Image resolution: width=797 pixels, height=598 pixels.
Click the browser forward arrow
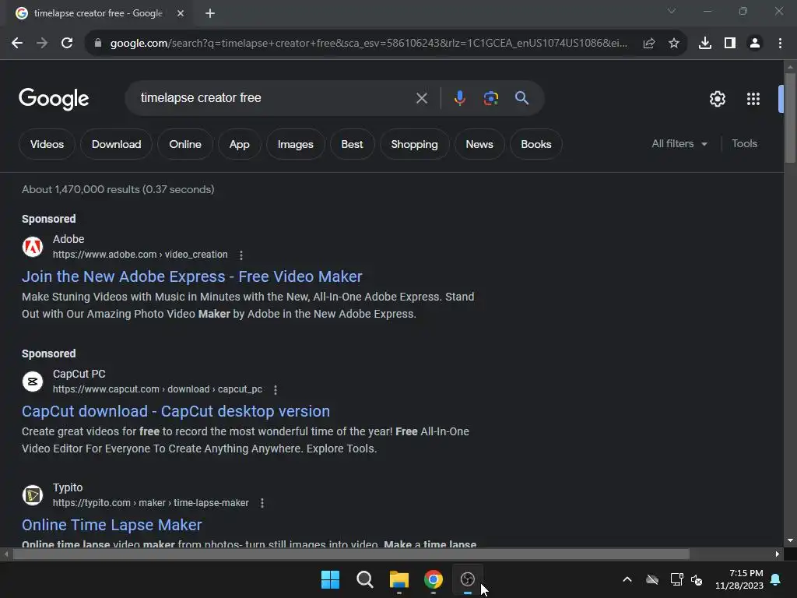[x=42, y=44]
